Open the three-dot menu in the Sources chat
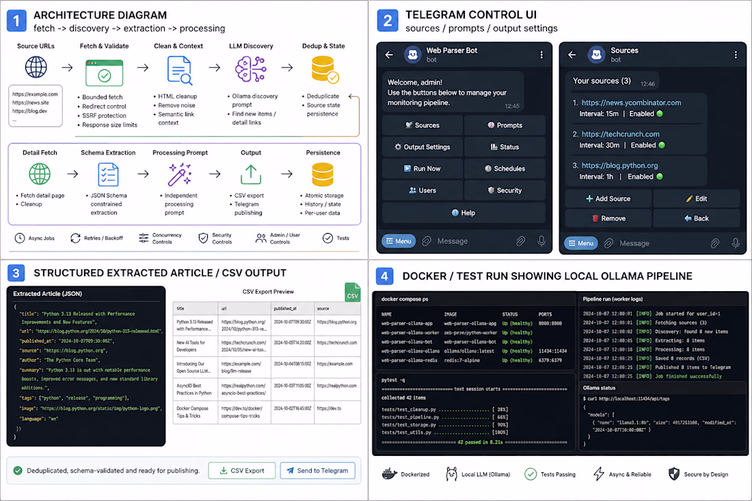The image size is (752, 501). pos(736,55)
